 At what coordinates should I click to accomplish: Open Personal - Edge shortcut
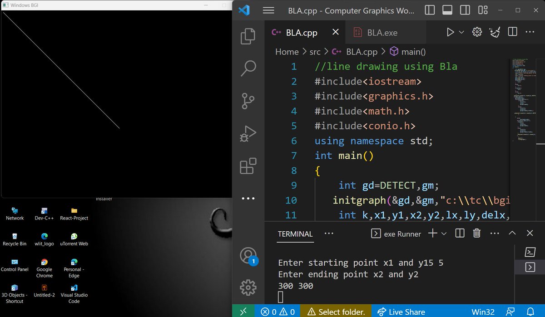[x=74, y=268]
